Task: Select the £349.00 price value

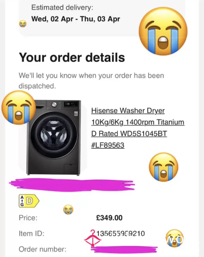Action: point(109,218)
